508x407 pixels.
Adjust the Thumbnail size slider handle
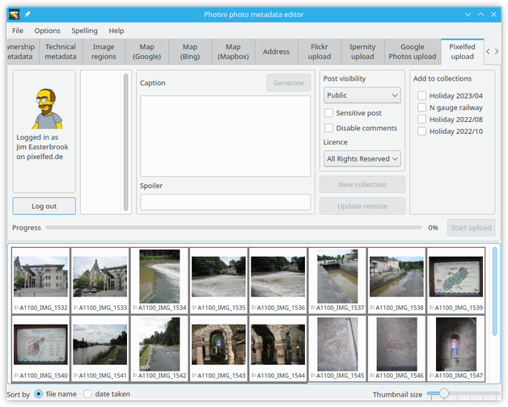click(444, 393)
